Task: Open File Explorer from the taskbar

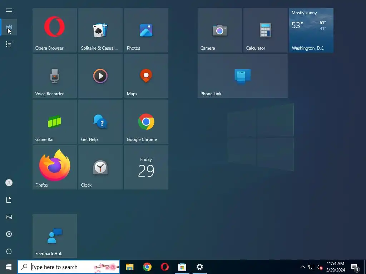Action: click(x=129, y=267)
